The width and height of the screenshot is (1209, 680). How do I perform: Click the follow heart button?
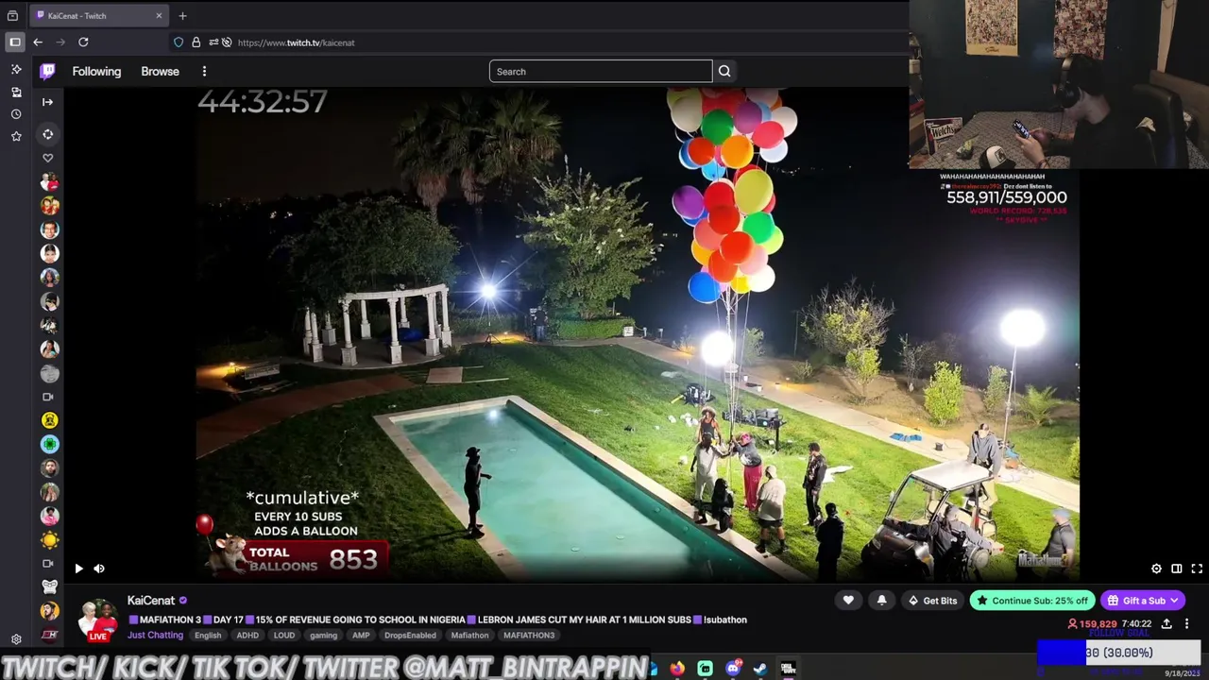tap(848, 601)
